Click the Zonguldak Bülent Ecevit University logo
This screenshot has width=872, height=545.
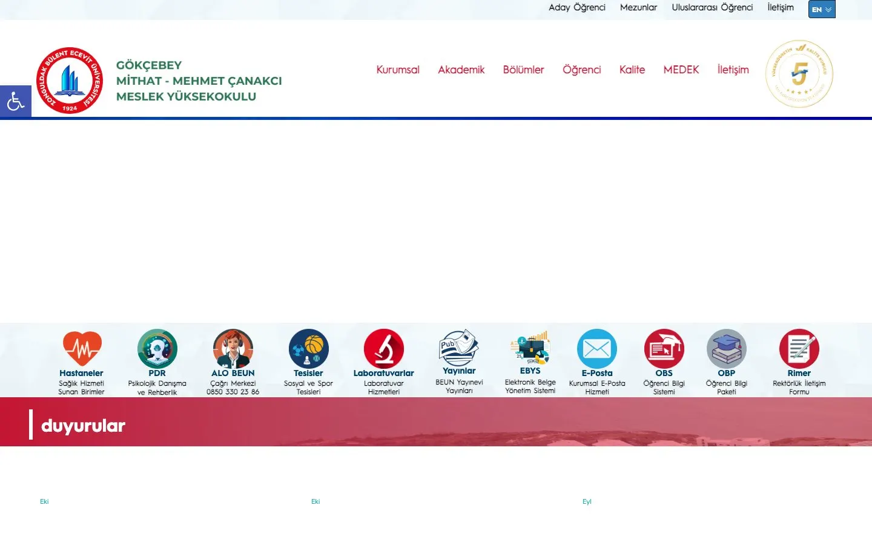click(x=70, y=81)
